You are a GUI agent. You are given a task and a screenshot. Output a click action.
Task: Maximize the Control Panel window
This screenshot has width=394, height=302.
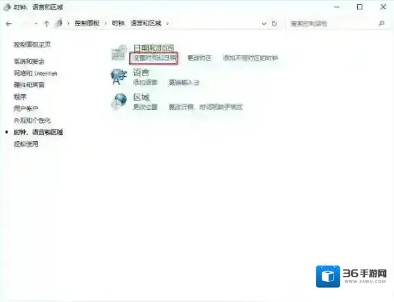(360, 7)
